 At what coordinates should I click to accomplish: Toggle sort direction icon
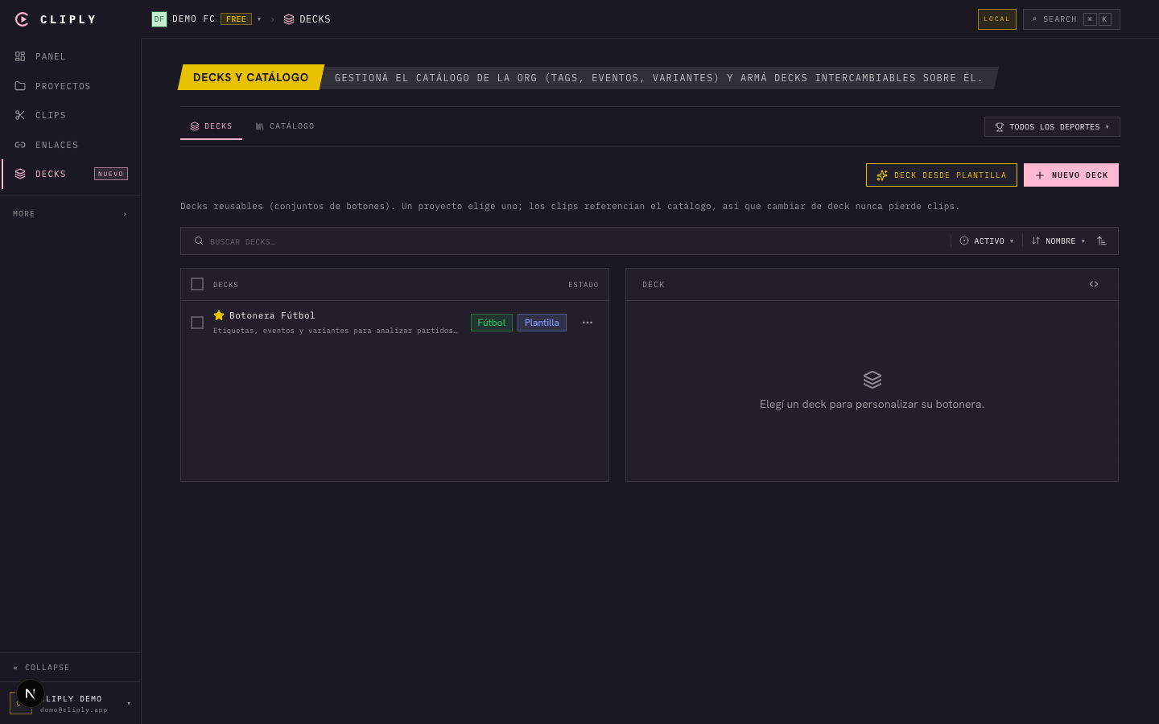[1102, 241]
